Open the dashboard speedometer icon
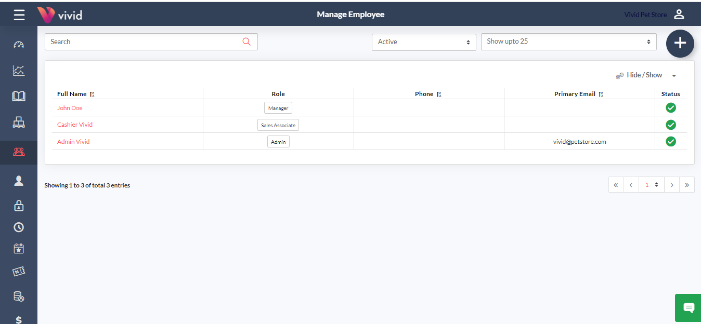 (19, 45)
